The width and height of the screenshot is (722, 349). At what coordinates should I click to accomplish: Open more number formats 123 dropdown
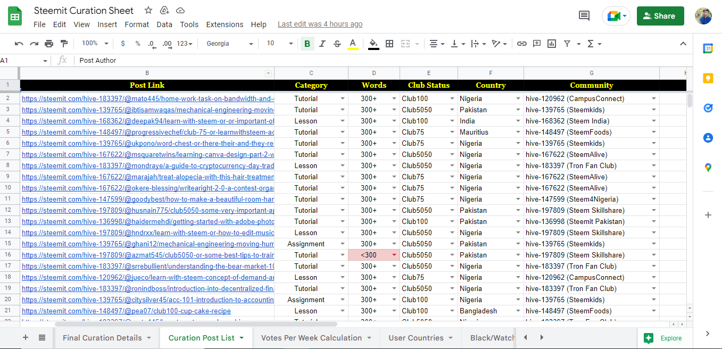(x=185, y=44)
